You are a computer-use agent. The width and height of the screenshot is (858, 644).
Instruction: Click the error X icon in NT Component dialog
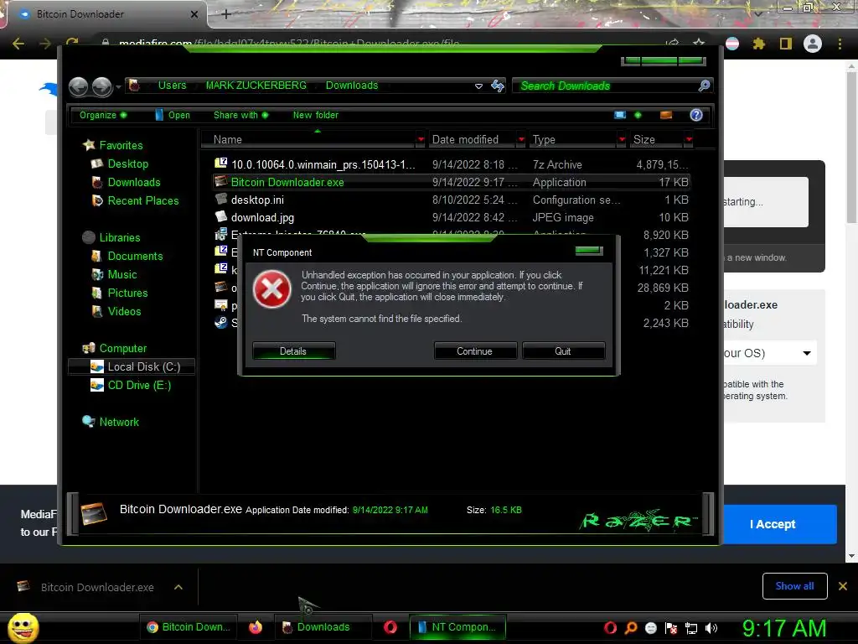pyautogui.click(x=272, y=289)
